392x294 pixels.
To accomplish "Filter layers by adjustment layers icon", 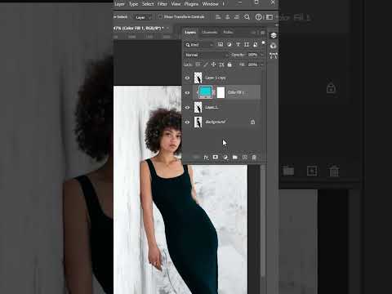I will point(229,44).
